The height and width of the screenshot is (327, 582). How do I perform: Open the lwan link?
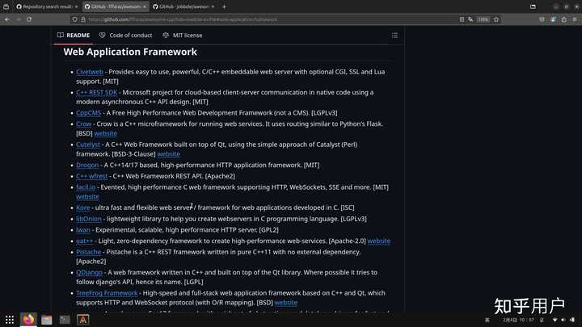coord(83,230)
